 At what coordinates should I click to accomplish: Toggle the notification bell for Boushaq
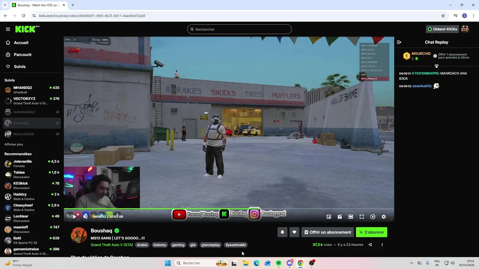click(283, 232)
